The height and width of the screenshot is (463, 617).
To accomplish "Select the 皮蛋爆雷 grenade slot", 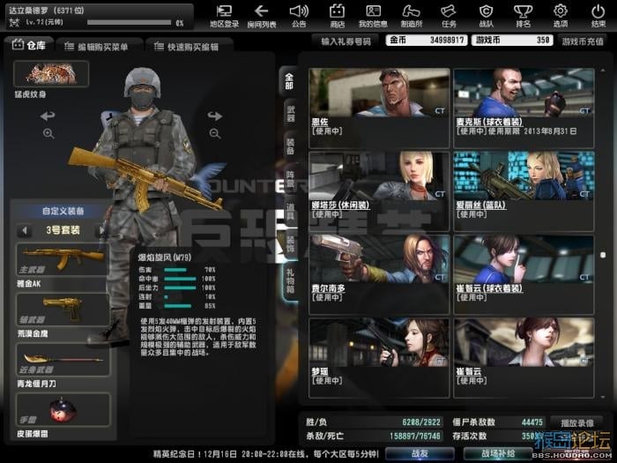I will (x=63, y=409).
